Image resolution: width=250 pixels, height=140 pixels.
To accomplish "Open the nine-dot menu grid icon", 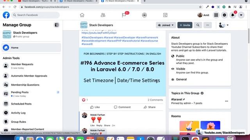I will pos(216,15).
